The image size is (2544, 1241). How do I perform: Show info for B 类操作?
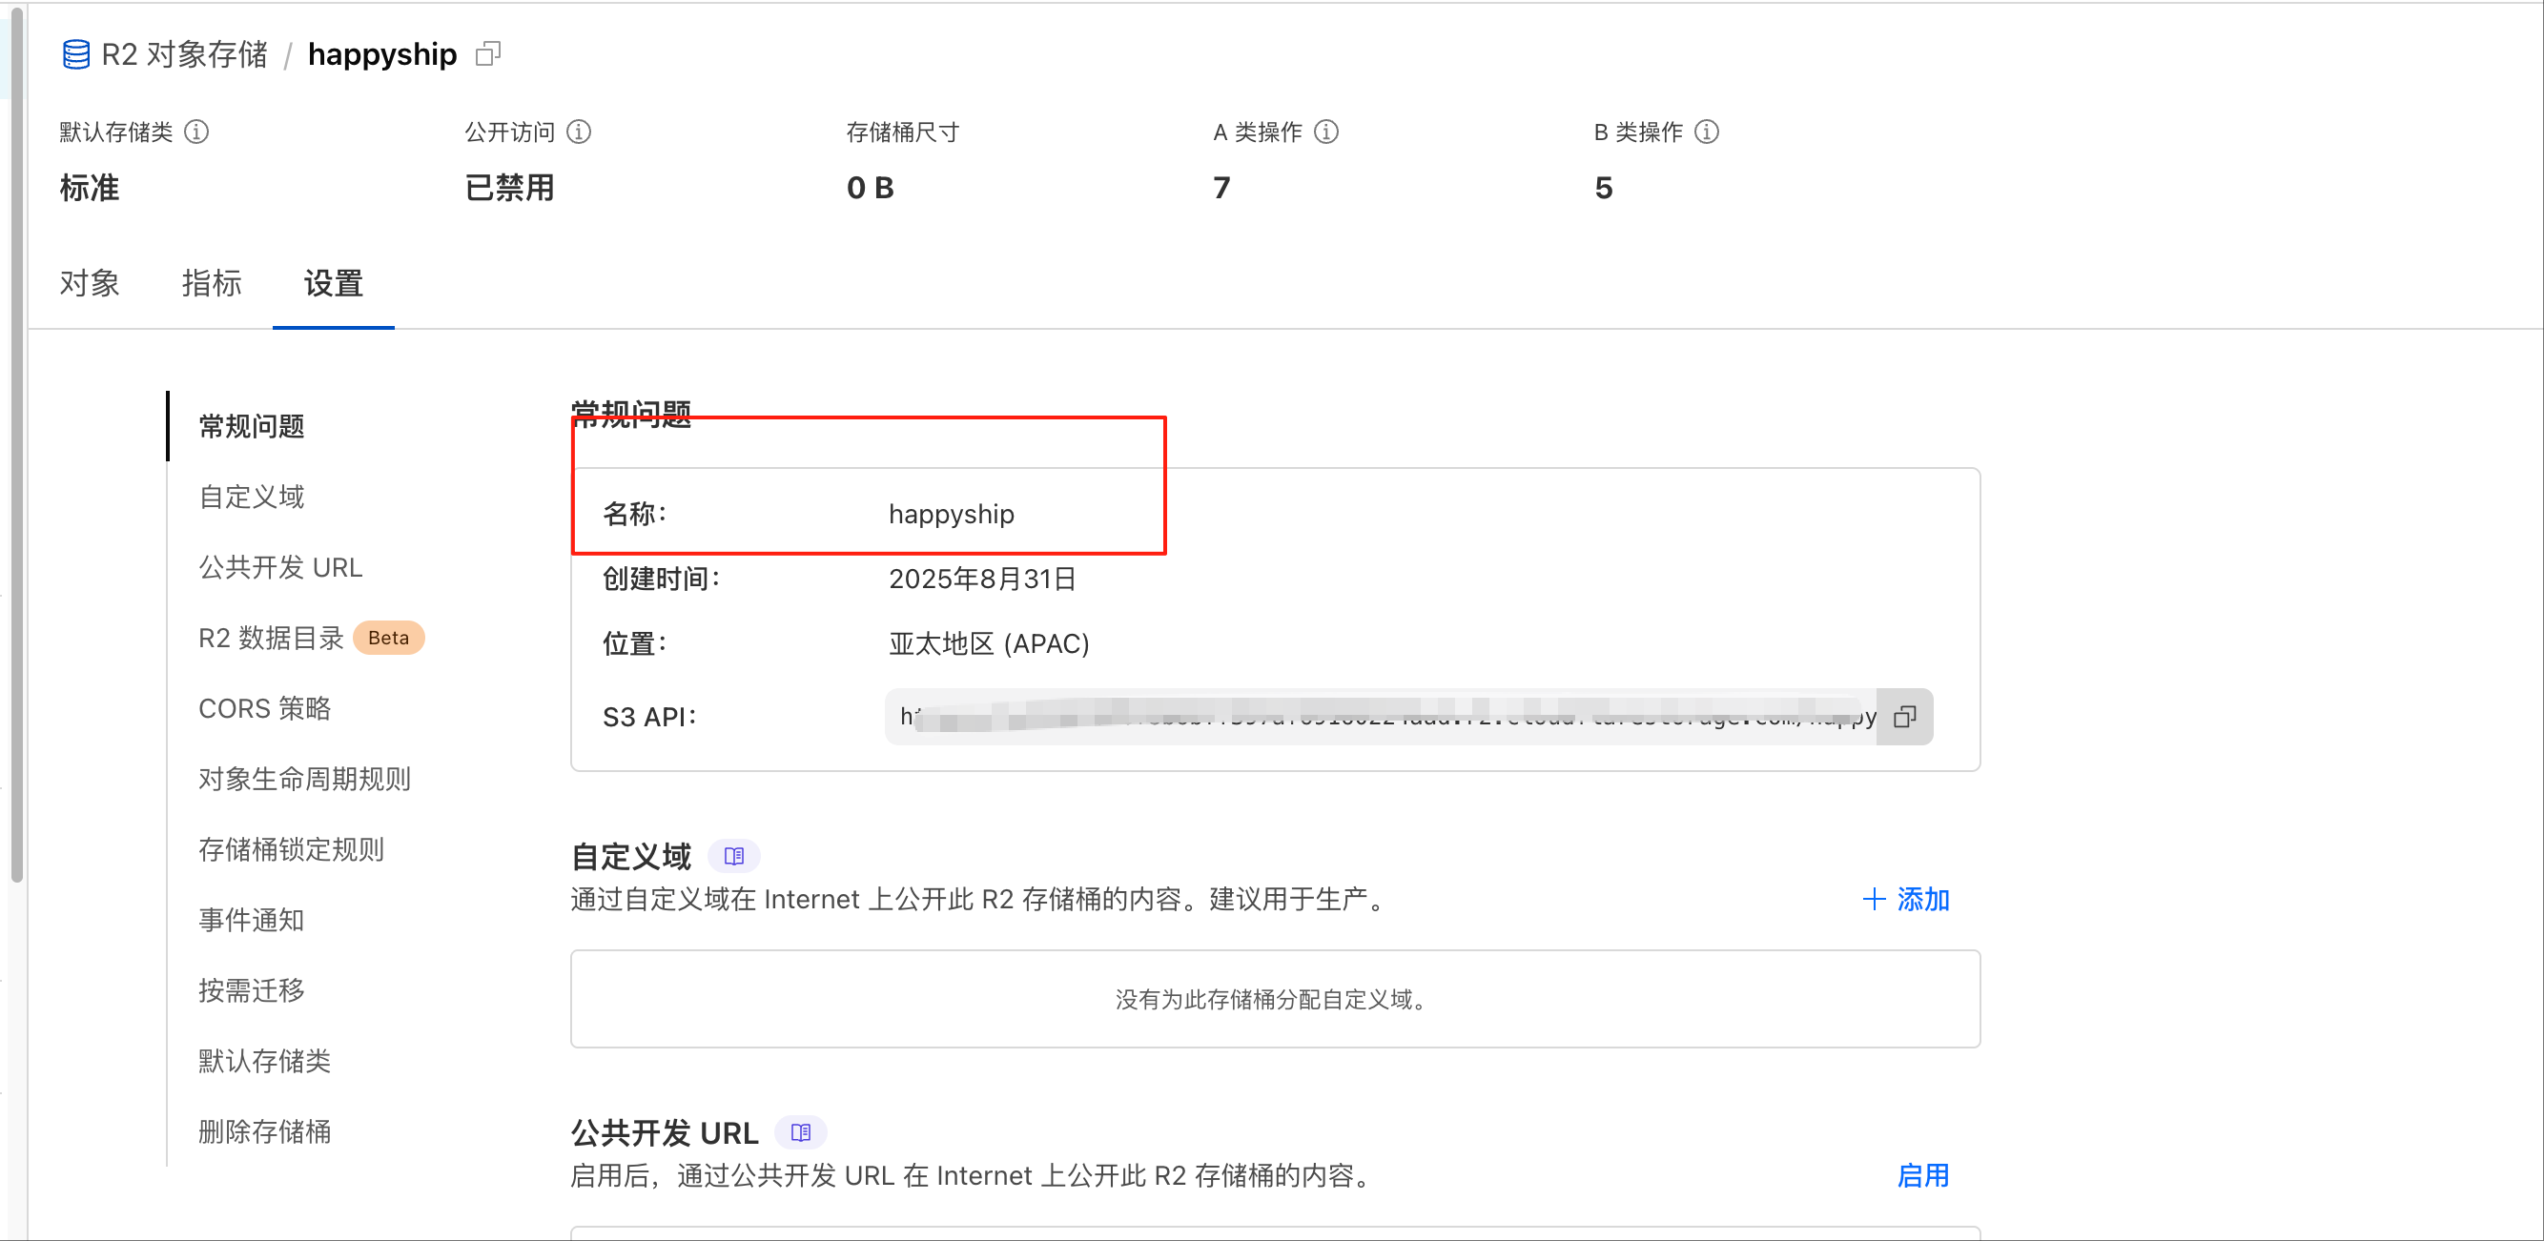tap(1707, 132)
